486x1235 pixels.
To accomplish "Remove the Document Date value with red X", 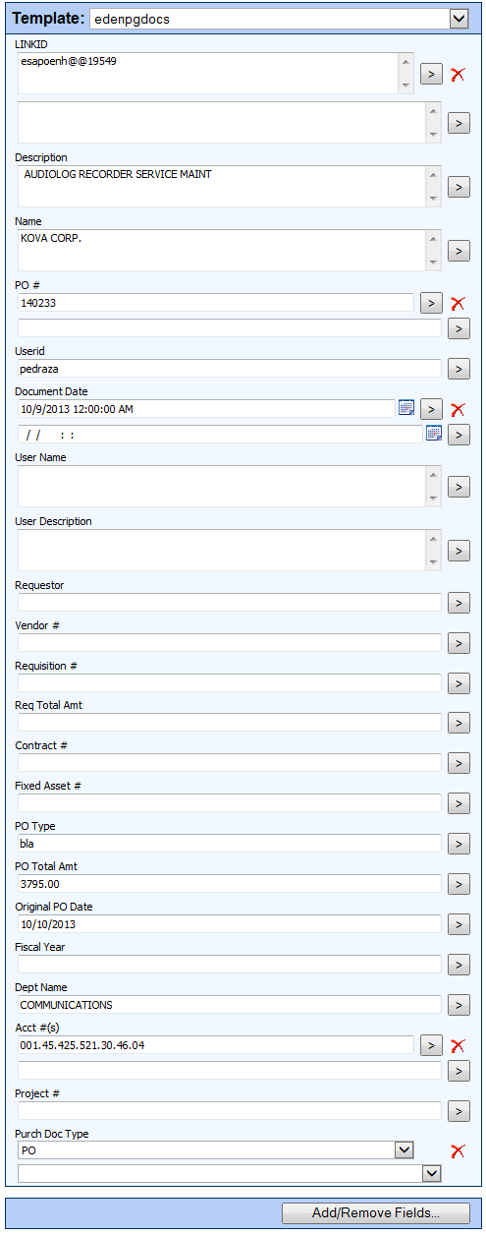I will [458, 409].
